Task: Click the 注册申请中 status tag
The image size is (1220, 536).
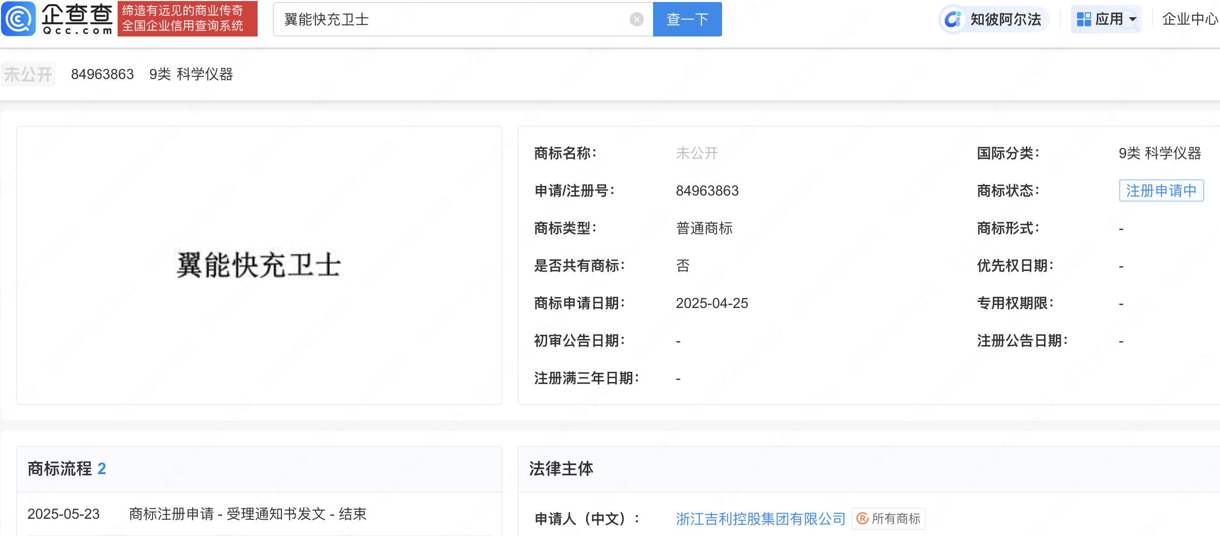Action: [x=1161, y=190]
